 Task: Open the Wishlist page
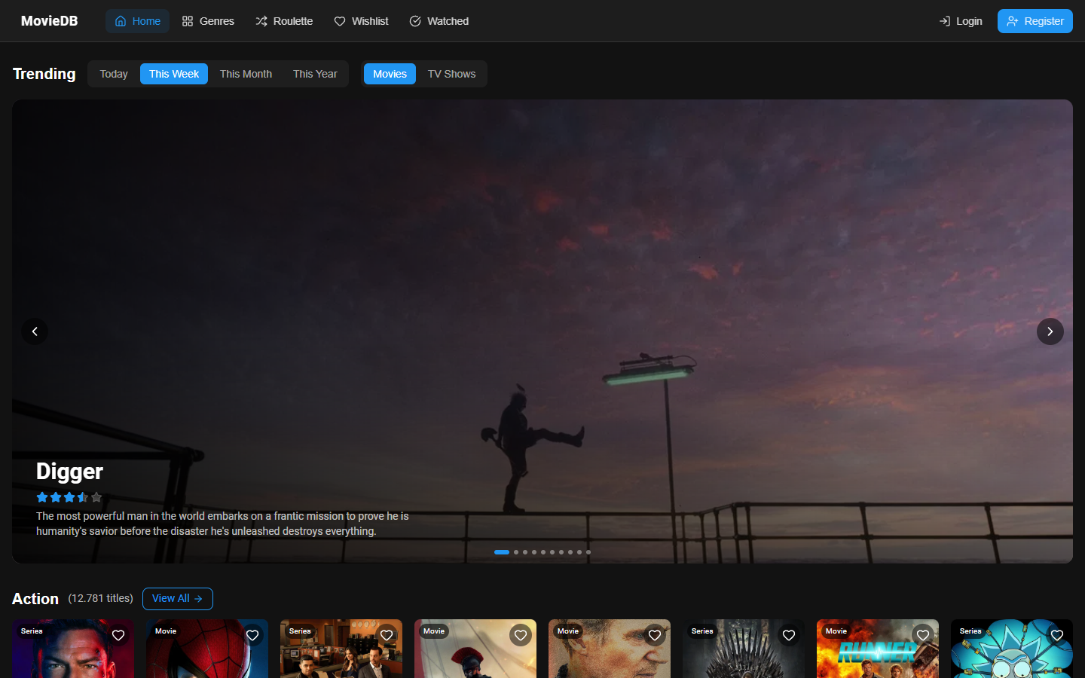click(x=361, y=21)
